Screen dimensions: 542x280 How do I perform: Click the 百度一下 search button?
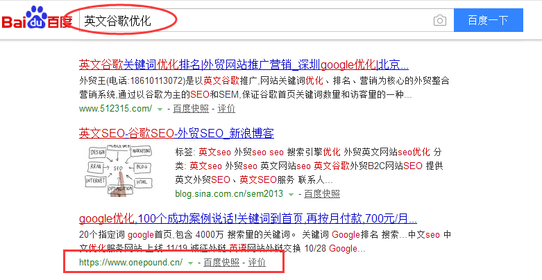pos(488,20)
